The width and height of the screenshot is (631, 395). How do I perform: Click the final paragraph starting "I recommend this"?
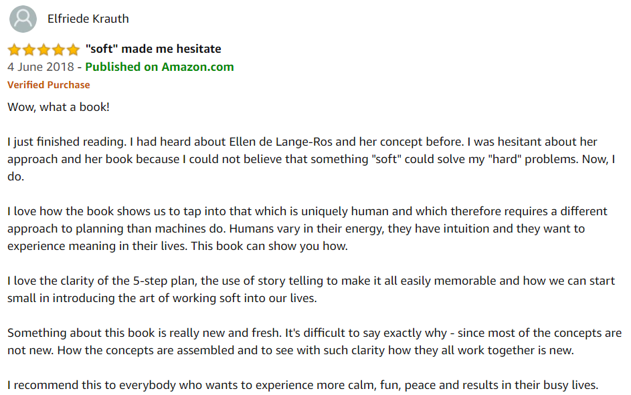point(302,385)
